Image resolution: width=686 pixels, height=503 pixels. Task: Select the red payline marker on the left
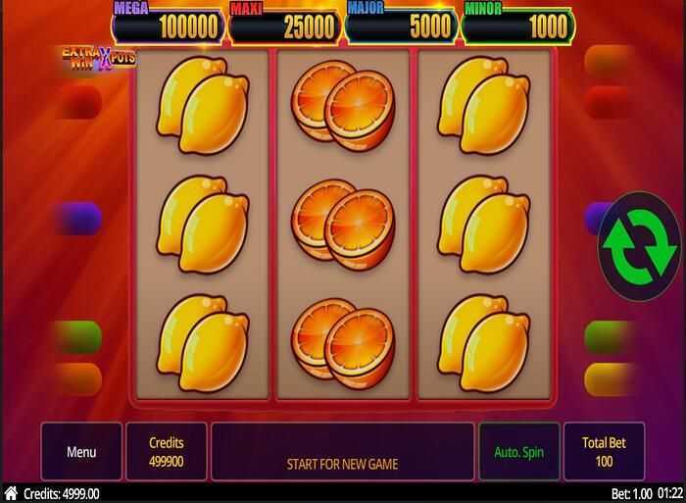click(80, 102)
